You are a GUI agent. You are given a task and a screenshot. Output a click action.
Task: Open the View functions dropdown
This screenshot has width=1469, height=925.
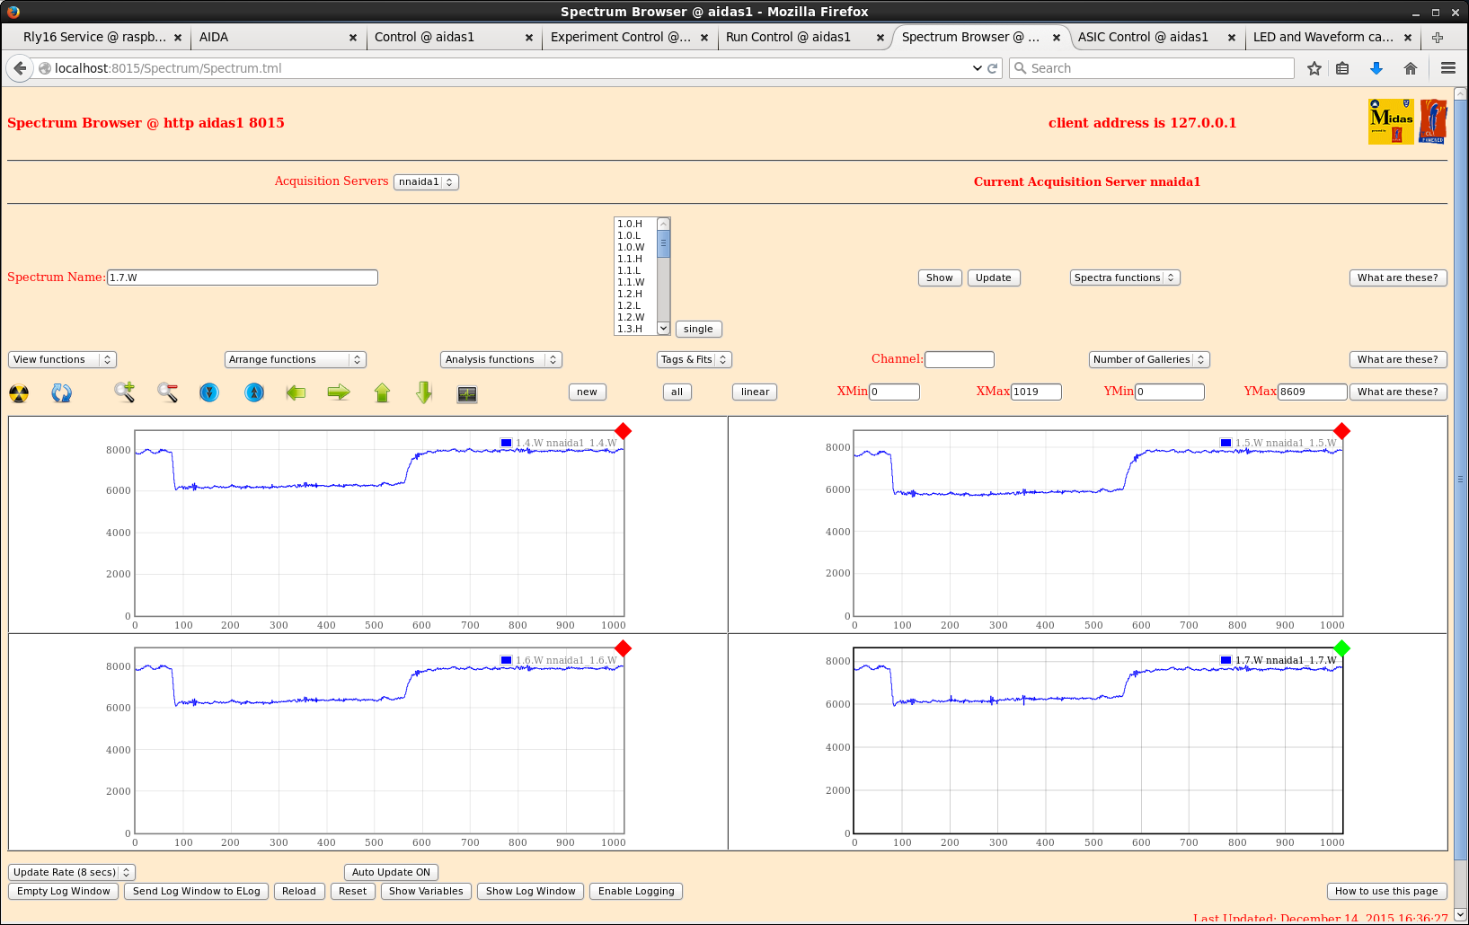[62, 359]
